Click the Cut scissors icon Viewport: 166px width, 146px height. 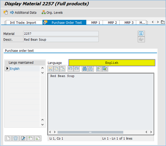pyautogui.click(x=50, y=69)
